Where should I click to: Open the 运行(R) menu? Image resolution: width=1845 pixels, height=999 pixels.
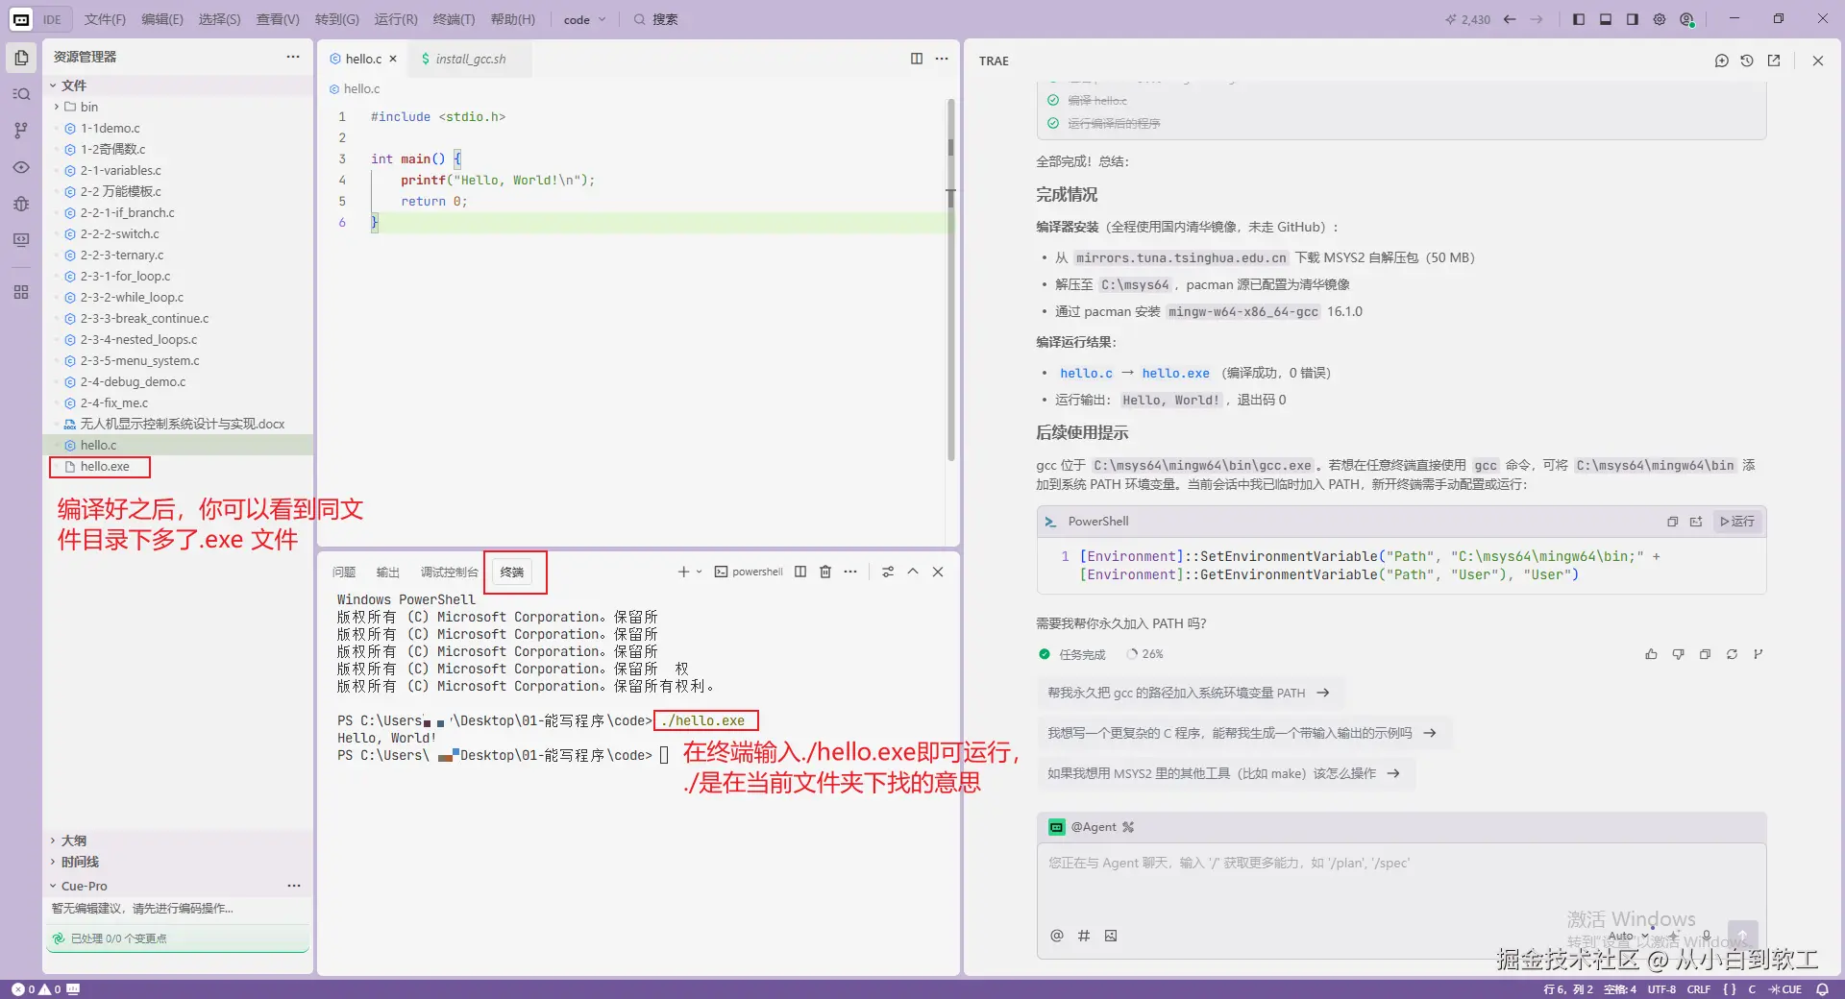click(396, 19)
